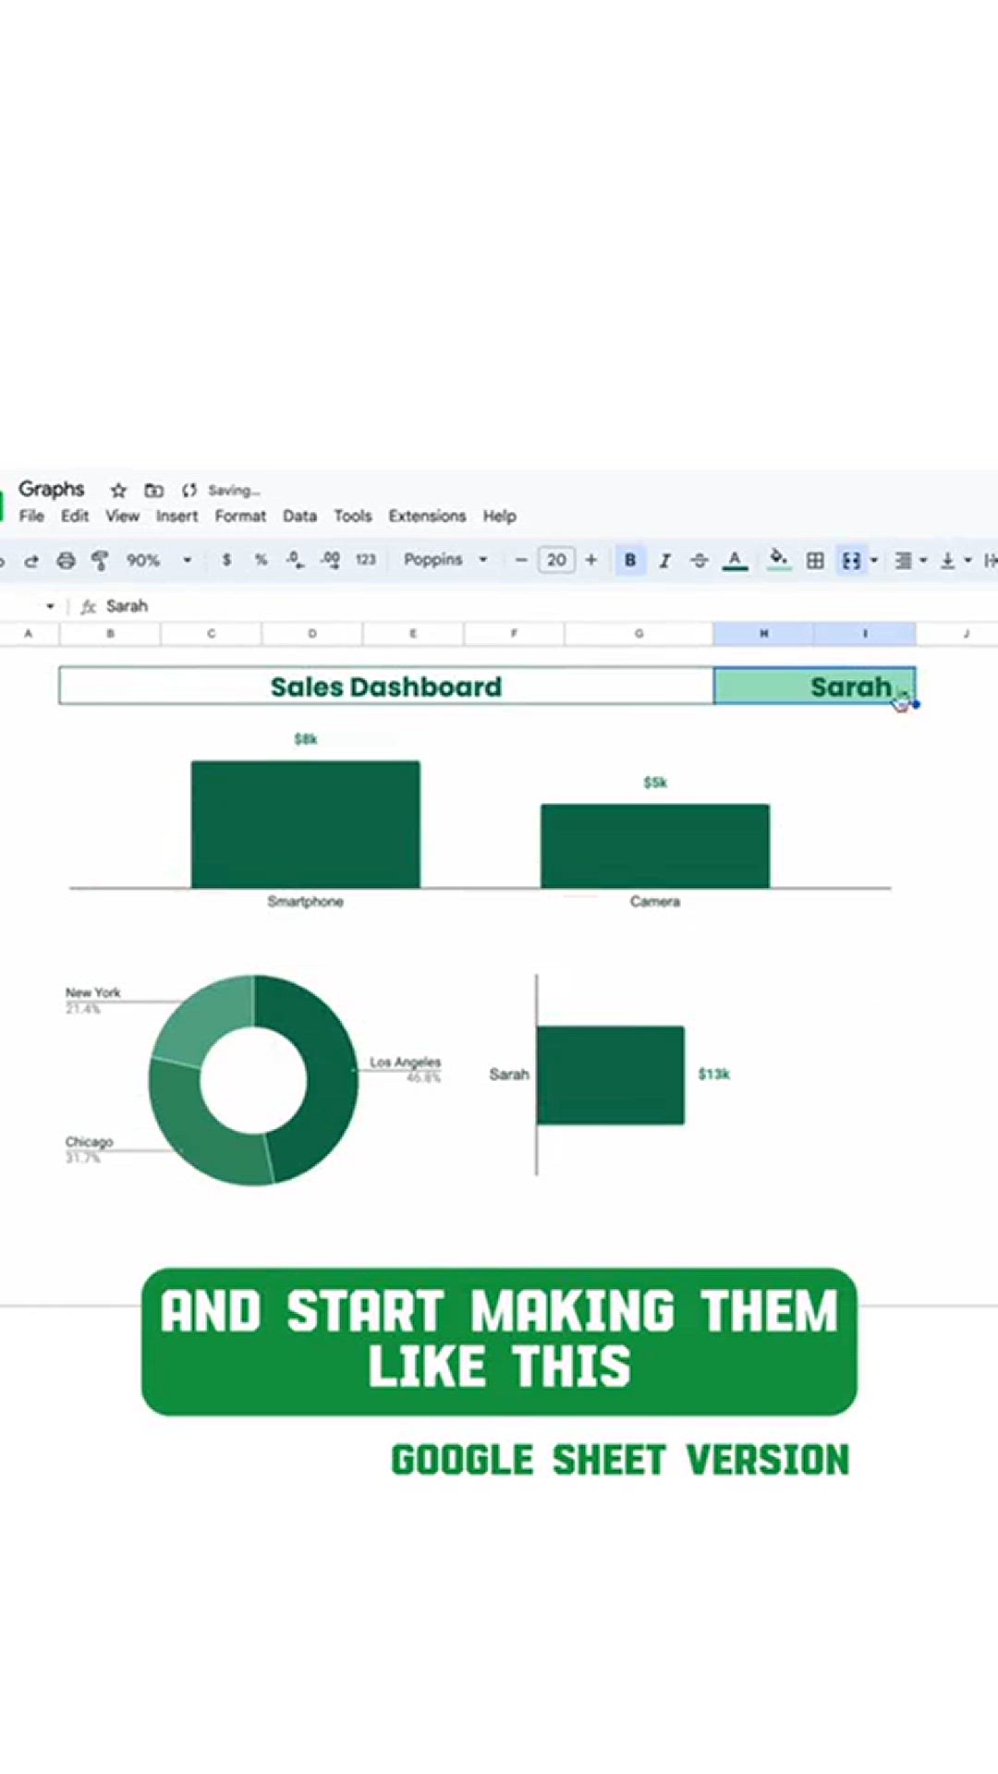Star the Graphs document
This screenshot has height=1774, width=998.
click(x=118, y=491)
